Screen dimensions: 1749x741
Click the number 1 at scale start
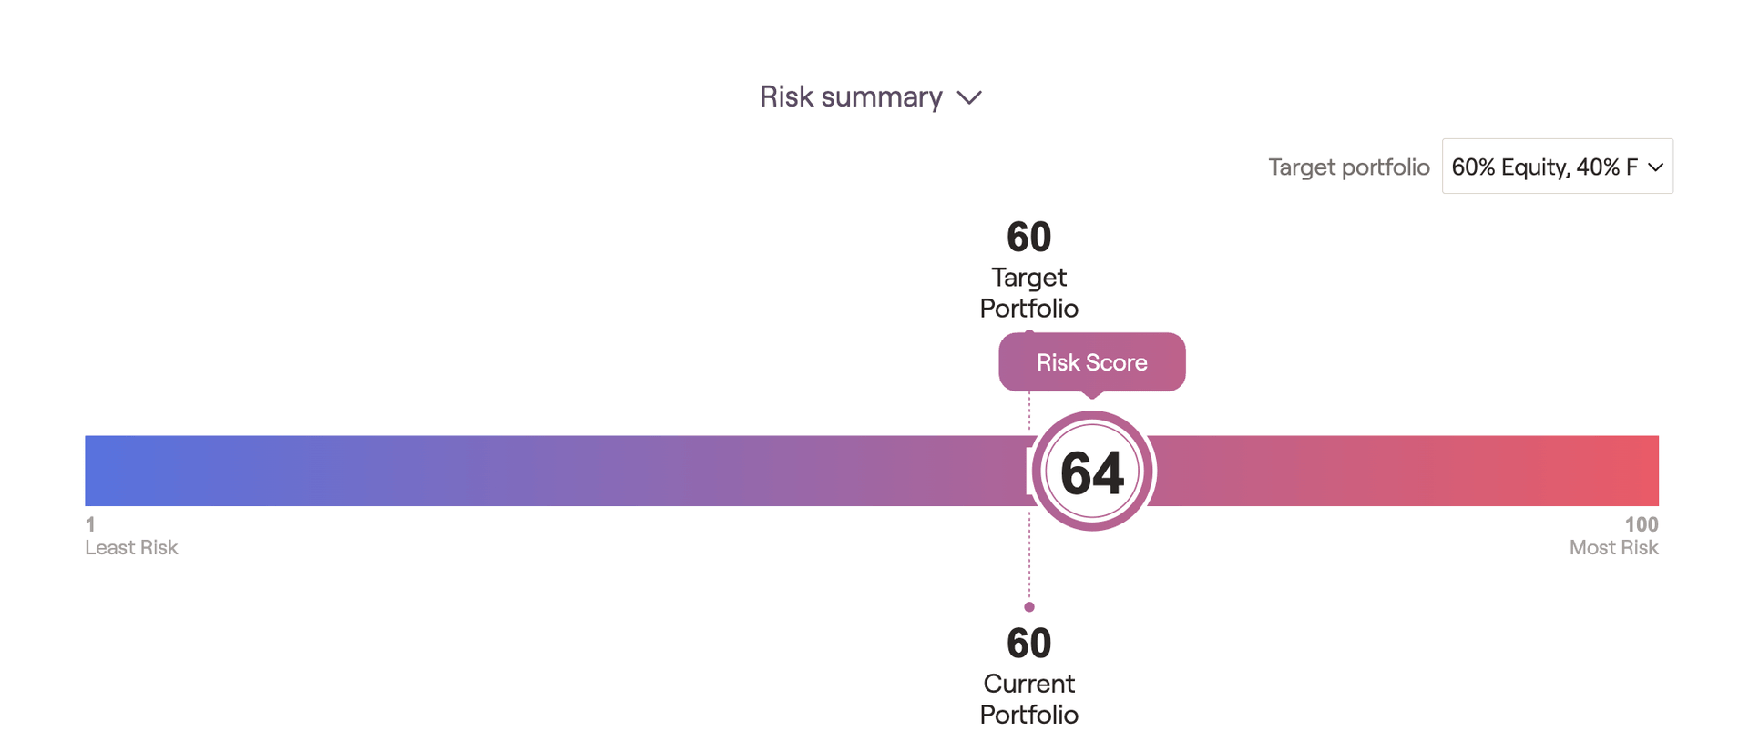(90, 524)
